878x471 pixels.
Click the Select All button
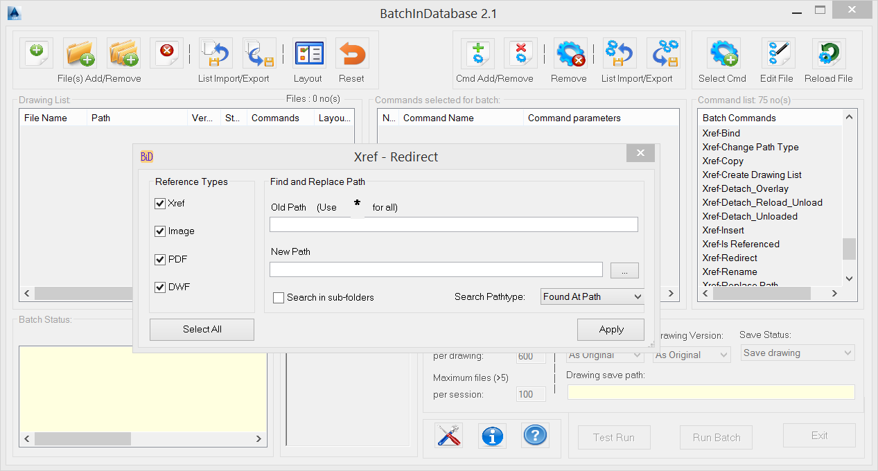point(202,329)
